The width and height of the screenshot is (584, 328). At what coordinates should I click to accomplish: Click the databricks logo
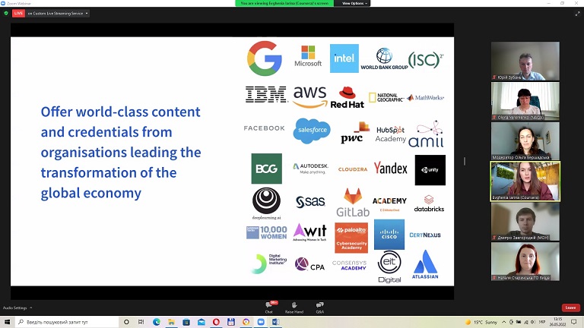(x=429, y=203)
